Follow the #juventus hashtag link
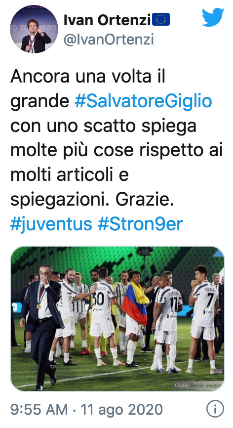 pos(51,224)
